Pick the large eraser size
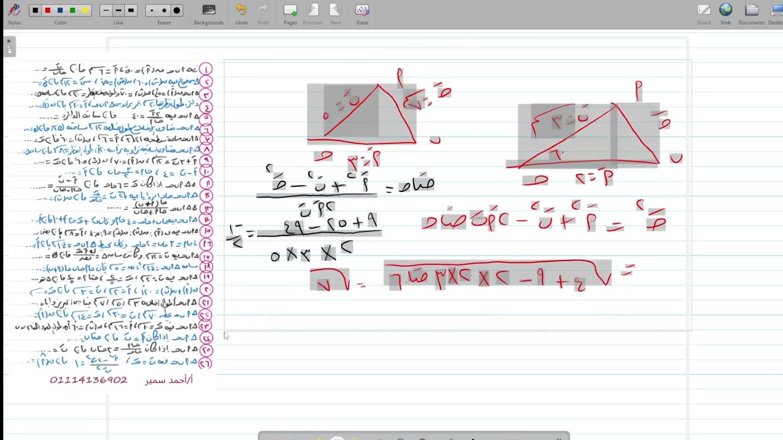Image resolution: width=783 pixels, height=440 pixels. 177,10
